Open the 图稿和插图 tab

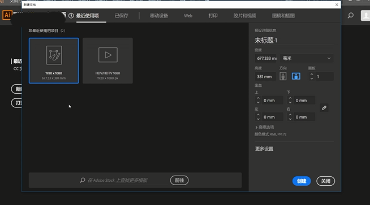click(283, 16)
